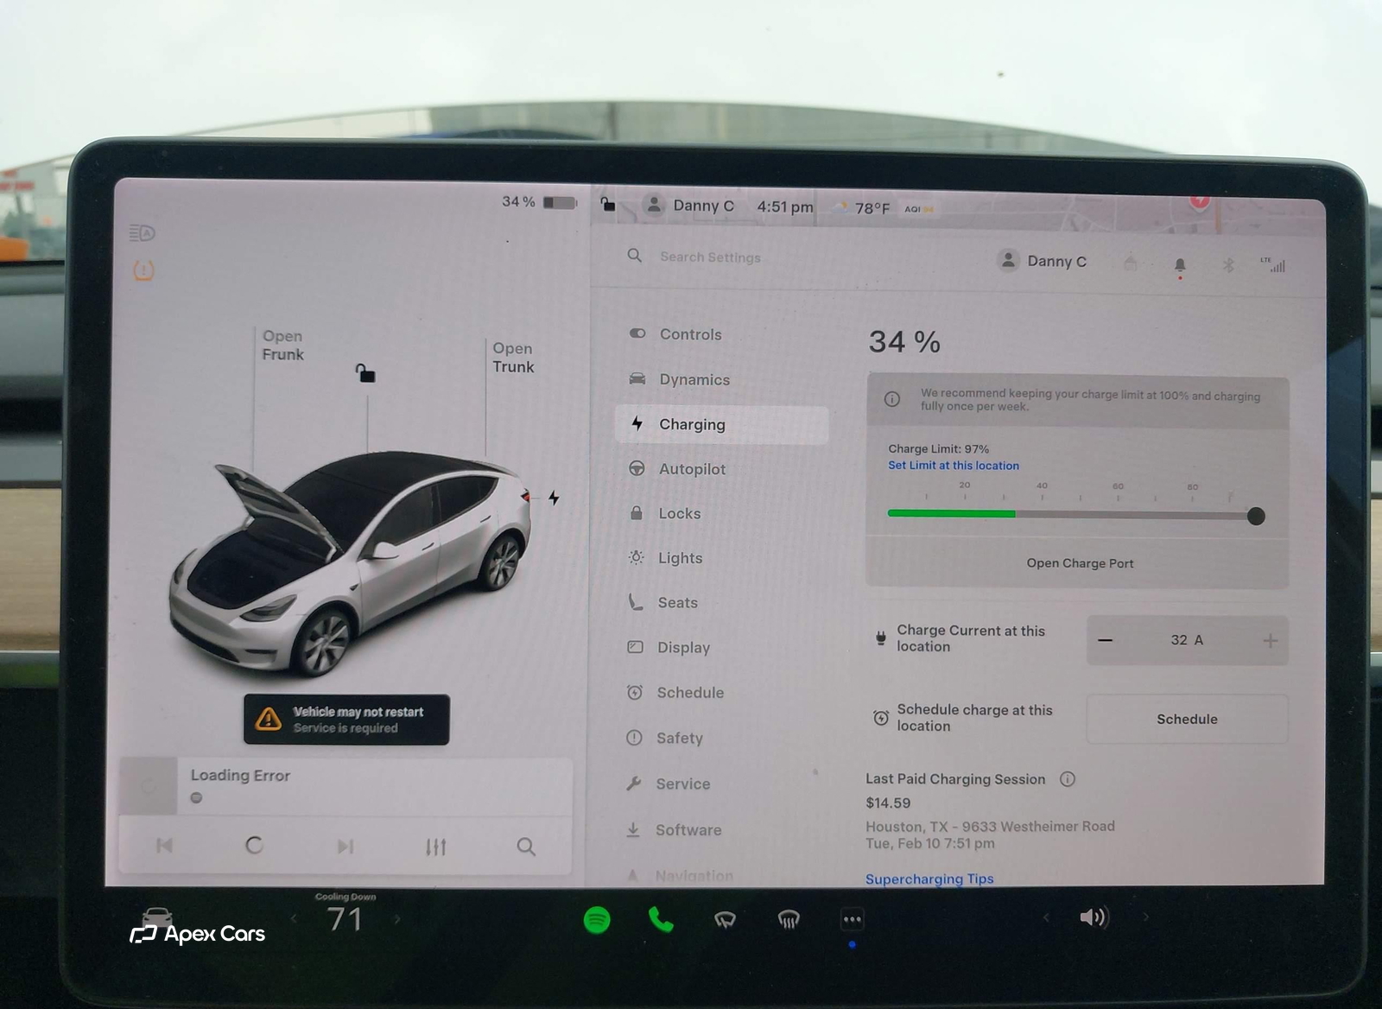Tap info icon beside Last Paid Charging Session
The height and width of the screenshot is (1009, 1382).
pos(1068,779)
